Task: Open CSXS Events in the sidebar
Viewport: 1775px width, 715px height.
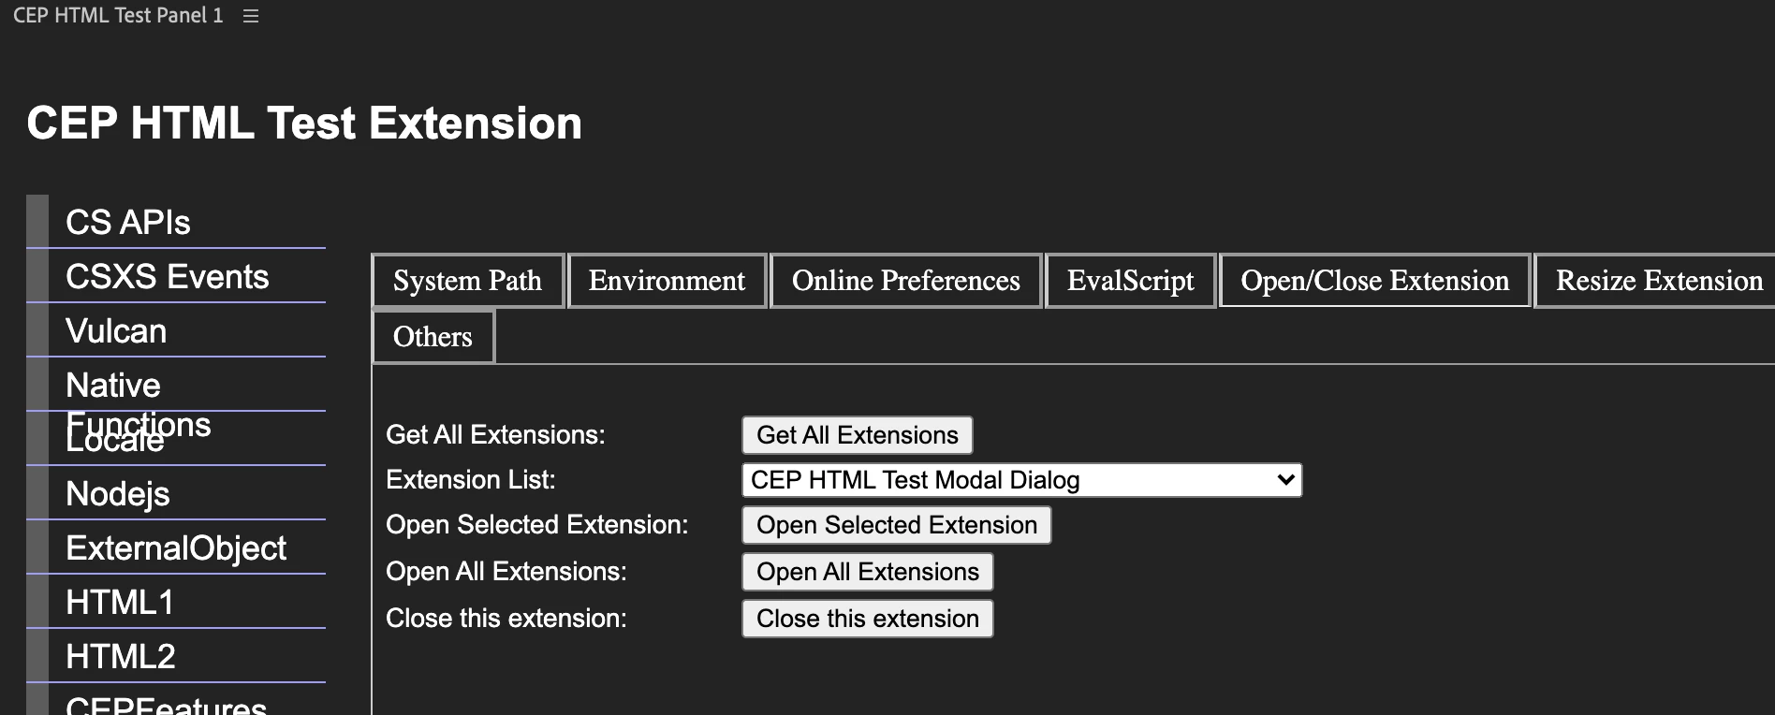Action: point(176,276)
